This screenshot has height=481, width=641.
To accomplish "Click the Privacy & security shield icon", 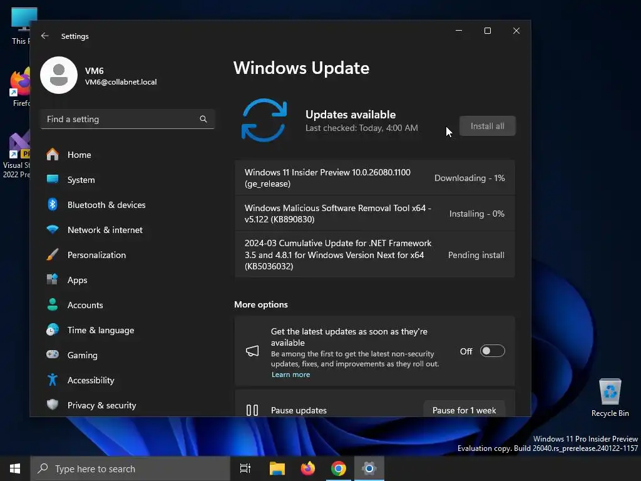I will pyautogui.click(x=53, y=405).
